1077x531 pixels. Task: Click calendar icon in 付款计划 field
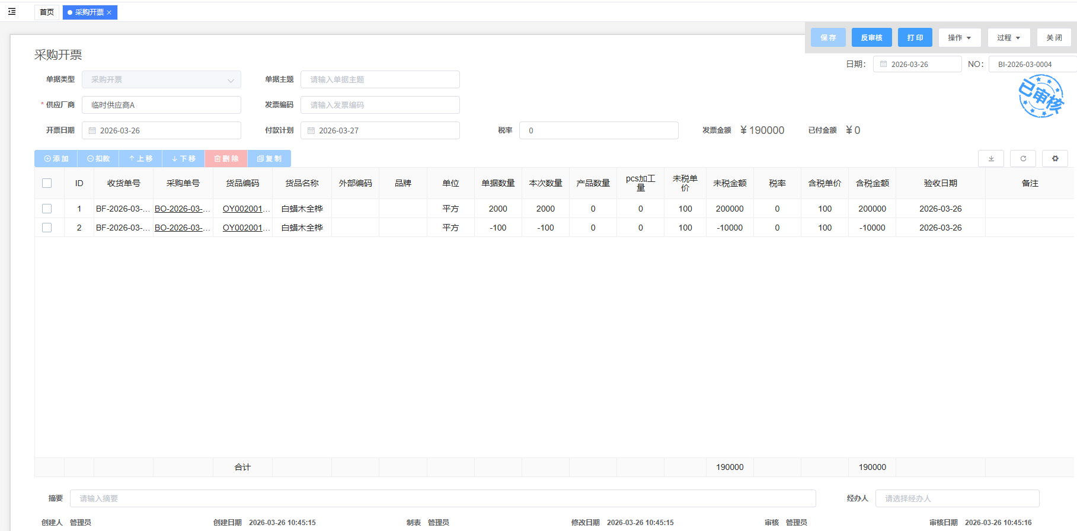click(x=311, y=131)
